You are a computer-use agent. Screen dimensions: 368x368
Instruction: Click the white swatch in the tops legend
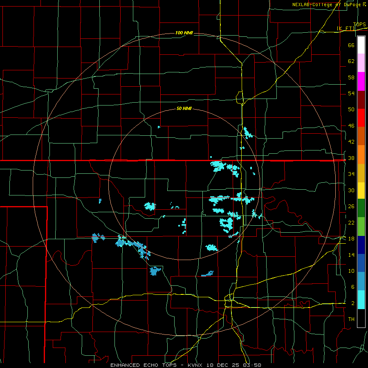coord(361,45)
